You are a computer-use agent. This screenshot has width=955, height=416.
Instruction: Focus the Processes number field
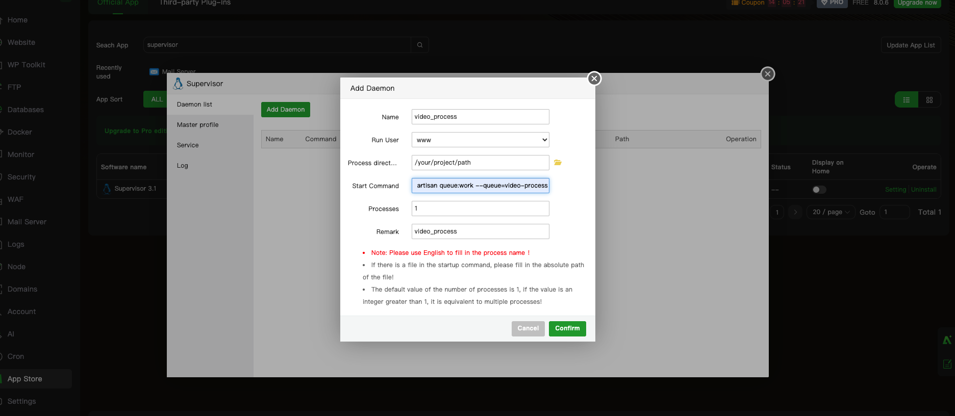pos(481,209)
